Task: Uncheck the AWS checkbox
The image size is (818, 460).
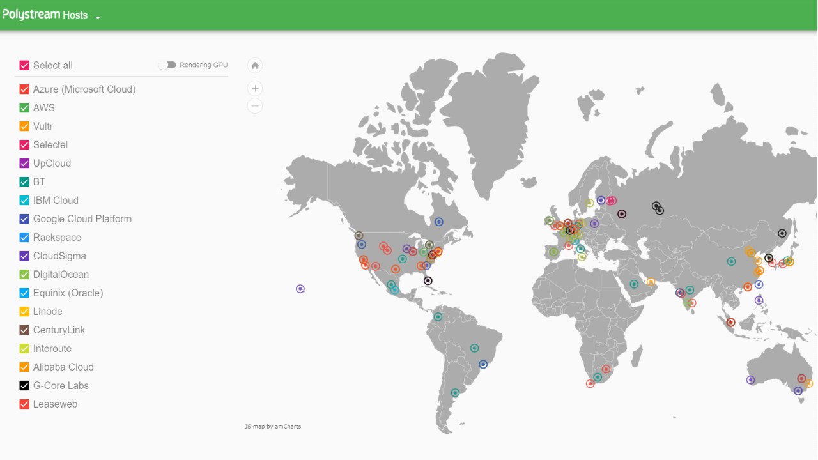Action: point(24,108)
